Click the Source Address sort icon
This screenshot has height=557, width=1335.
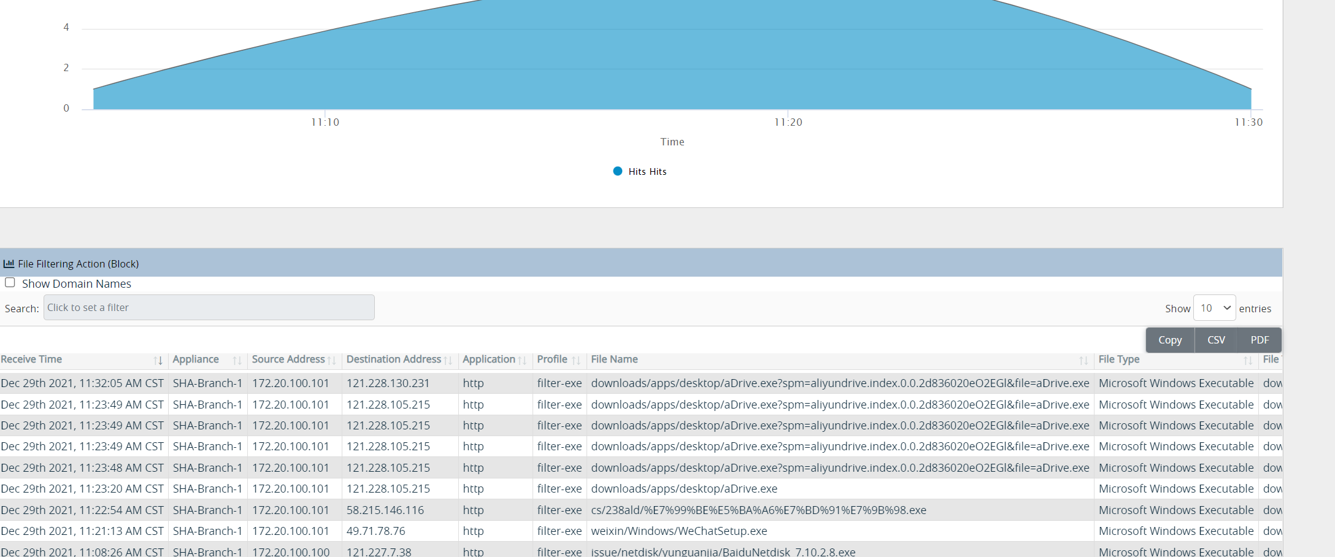332,361
